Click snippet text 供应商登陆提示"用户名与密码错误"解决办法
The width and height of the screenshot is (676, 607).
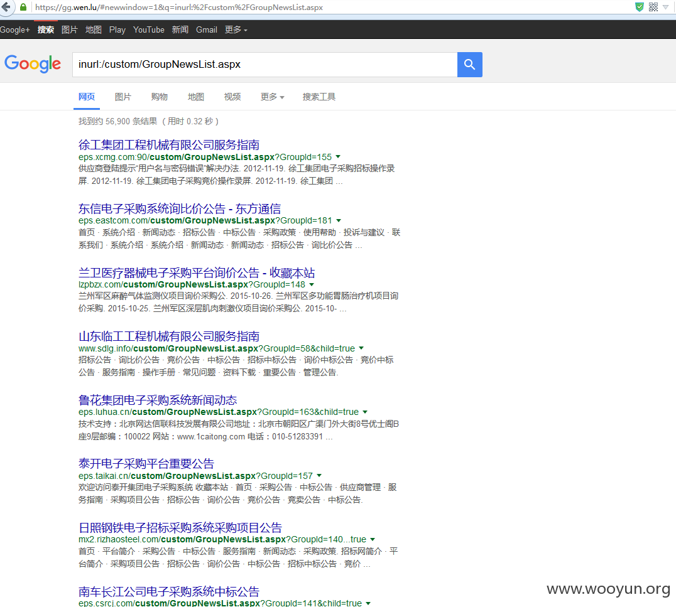tap(159, 168)
